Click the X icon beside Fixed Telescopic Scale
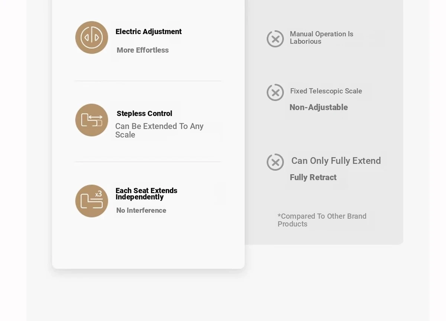 point(275,93)
